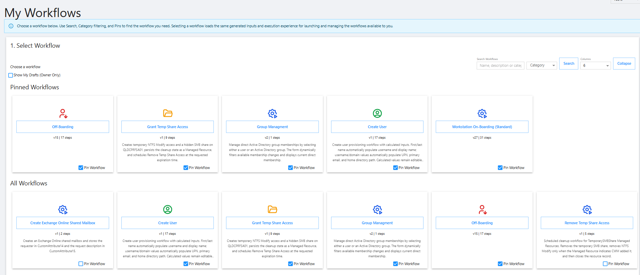640x275 pixels.
Task: Click the 'Choose a workflow' label
Action: tap(25, 67)
